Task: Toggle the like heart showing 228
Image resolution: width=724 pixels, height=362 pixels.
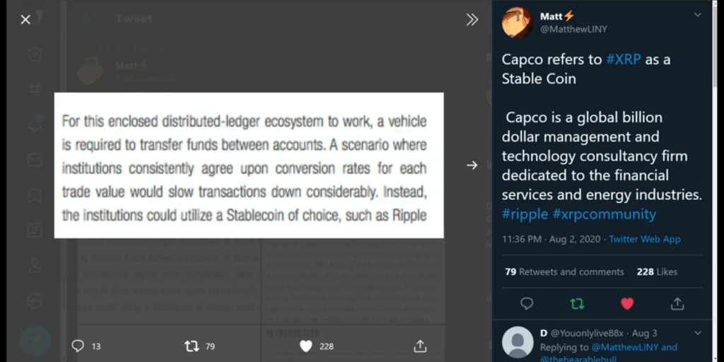Action: pos(306,346)
